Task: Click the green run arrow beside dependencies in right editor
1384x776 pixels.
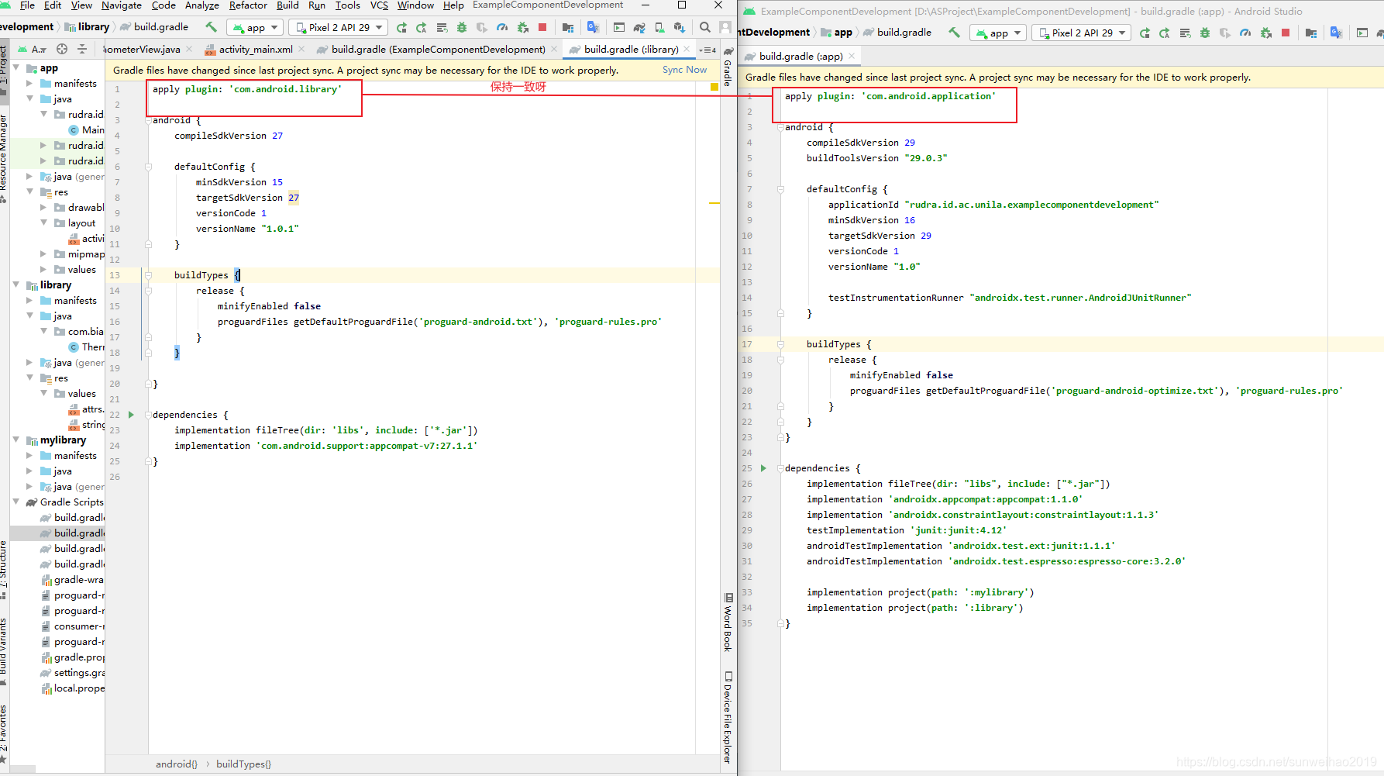Action: 763,468
